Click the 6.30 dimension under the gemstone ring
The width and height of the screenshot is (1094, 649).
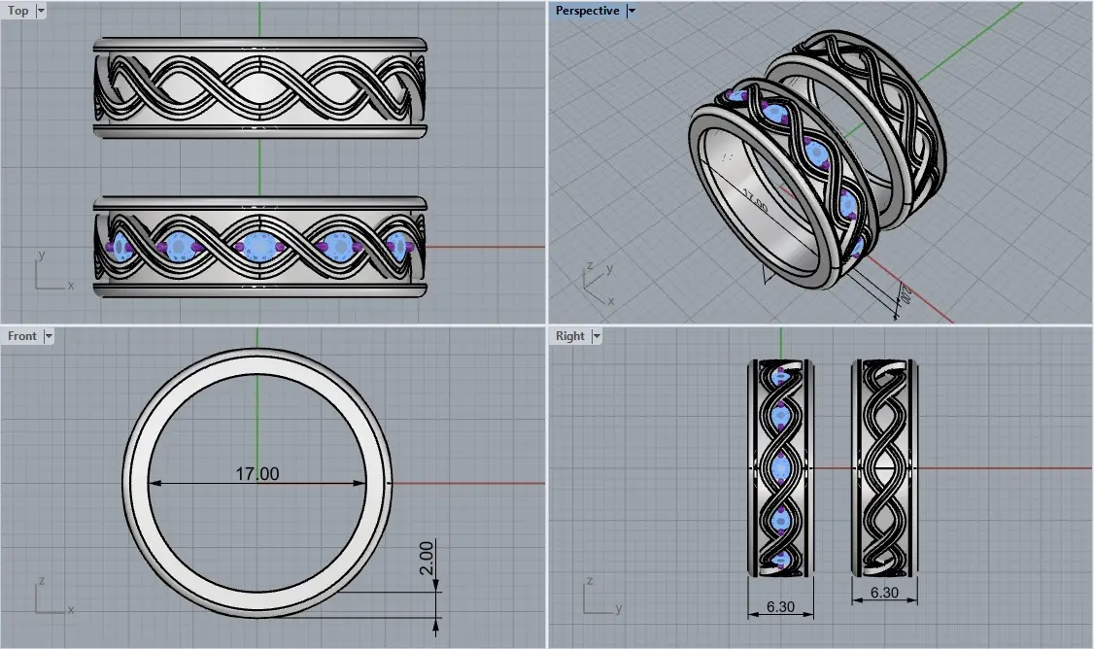(780, 606)
